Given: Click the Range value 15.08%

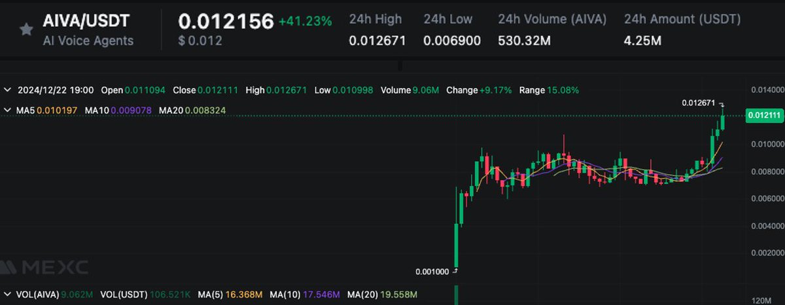Looking at the screenshot, I should 563,90.
